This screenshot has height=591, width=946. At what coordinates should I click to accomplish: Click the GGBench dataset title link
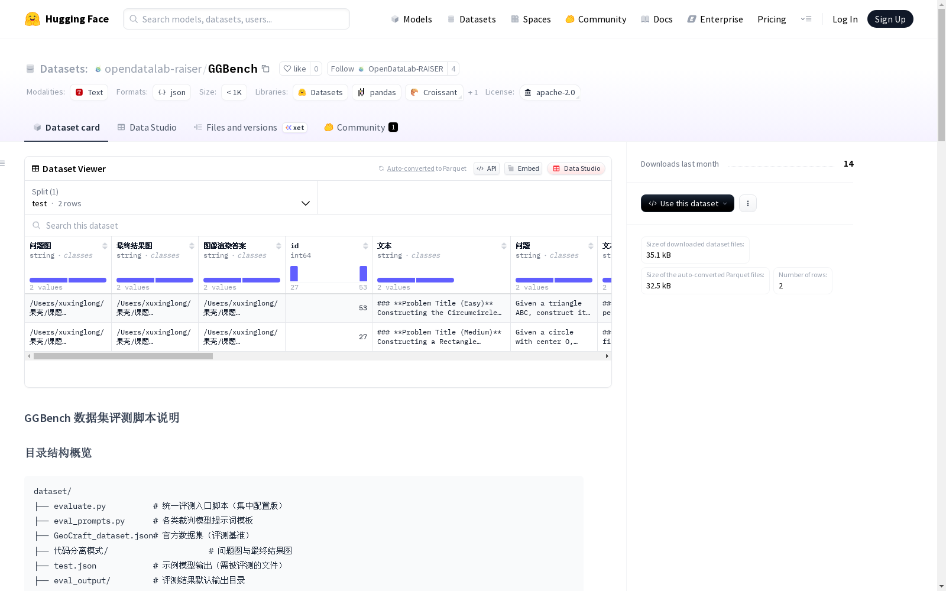coord(232,69)
